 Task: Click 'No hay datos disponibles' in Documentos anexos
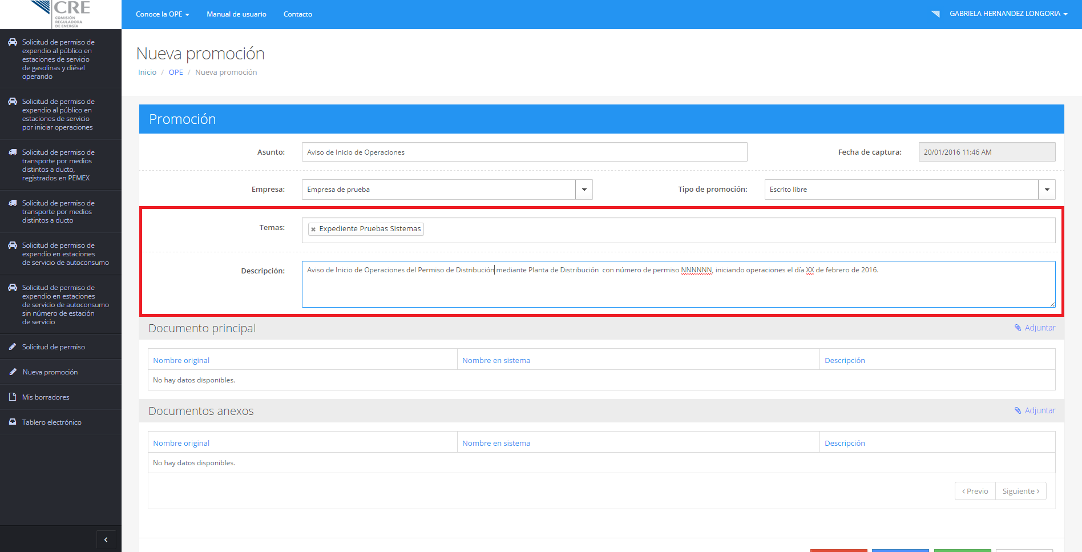tap(194, 463)
